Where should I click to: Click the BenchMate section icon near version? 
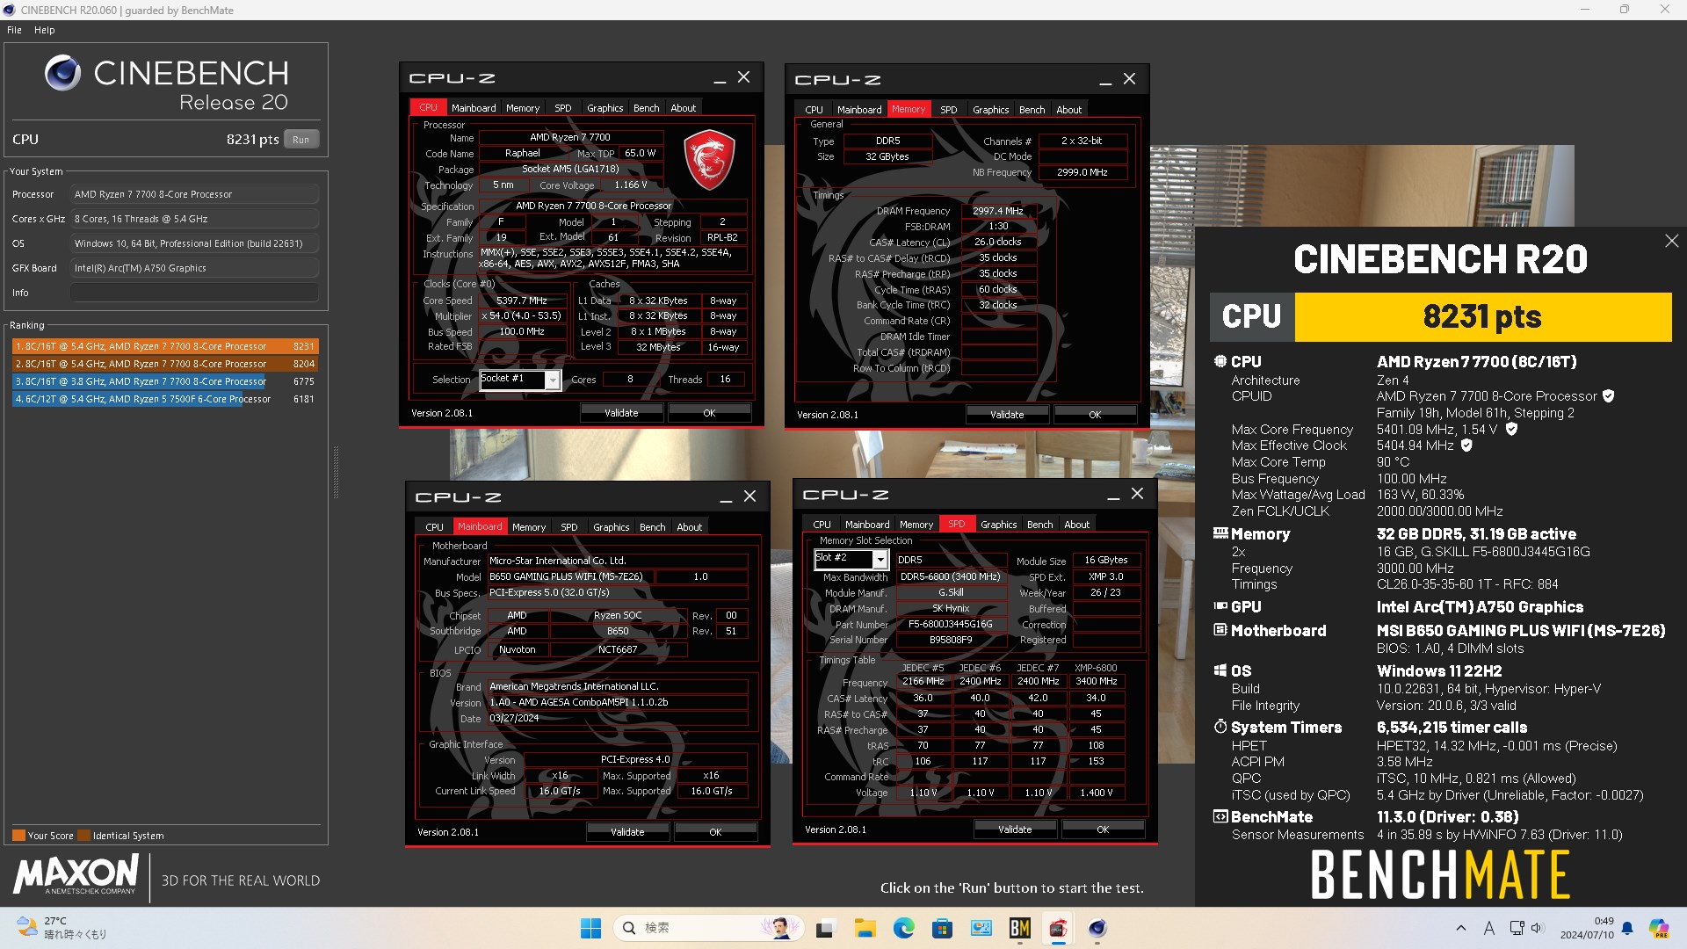point(1220,816)
